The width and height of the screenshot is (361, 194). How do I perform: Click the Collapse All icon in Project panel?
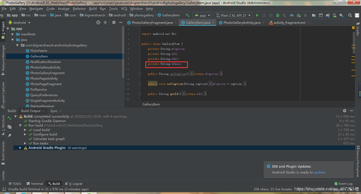pos(105,22)
